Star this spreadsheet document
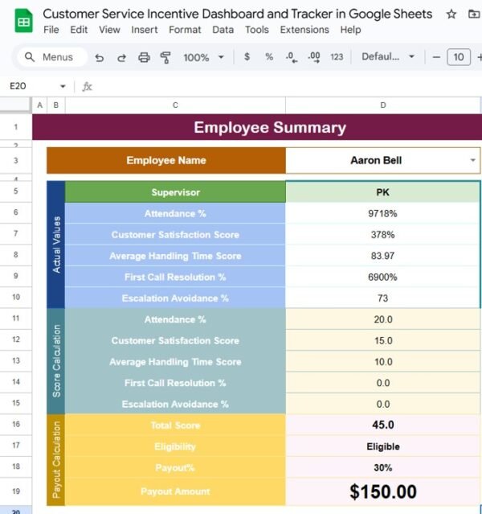This screenshot has height=514, width=482. (x=451, y=14)
